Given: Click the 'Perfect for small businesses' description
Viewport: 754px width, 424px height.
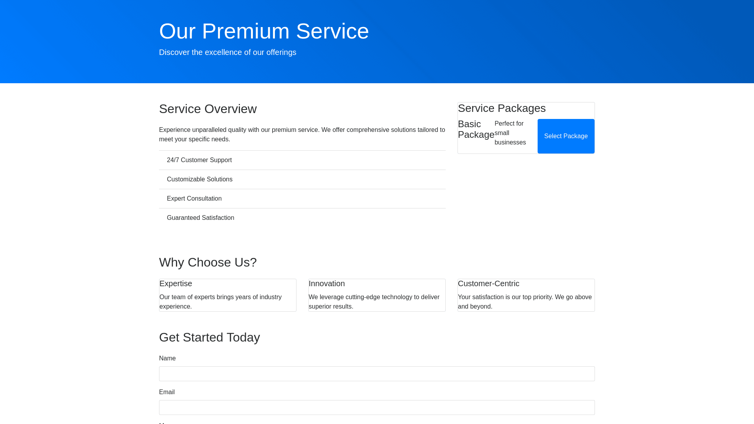Looking at the screenshot, I should (510, 133).
